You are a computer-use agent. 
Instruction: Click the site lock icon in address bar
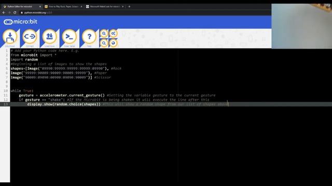pos(22,12)
